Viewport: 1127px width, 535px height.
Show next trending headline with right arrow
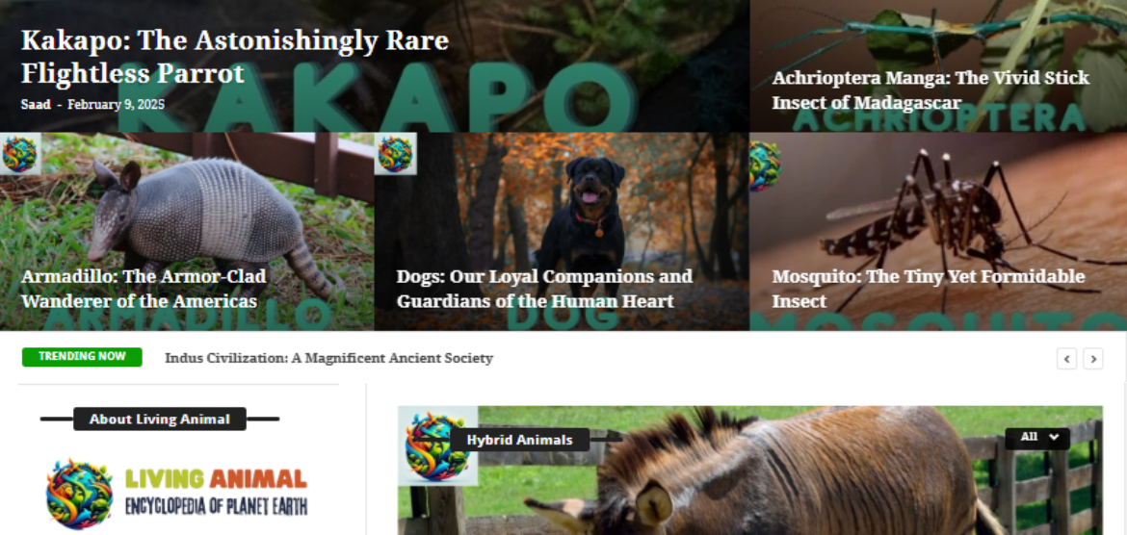click(x=1093, y=358)
